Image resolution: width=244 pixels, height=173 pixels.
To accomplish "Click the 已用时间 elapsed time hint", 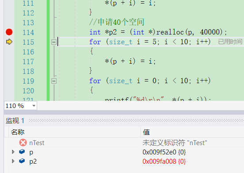I will point(231,42).
